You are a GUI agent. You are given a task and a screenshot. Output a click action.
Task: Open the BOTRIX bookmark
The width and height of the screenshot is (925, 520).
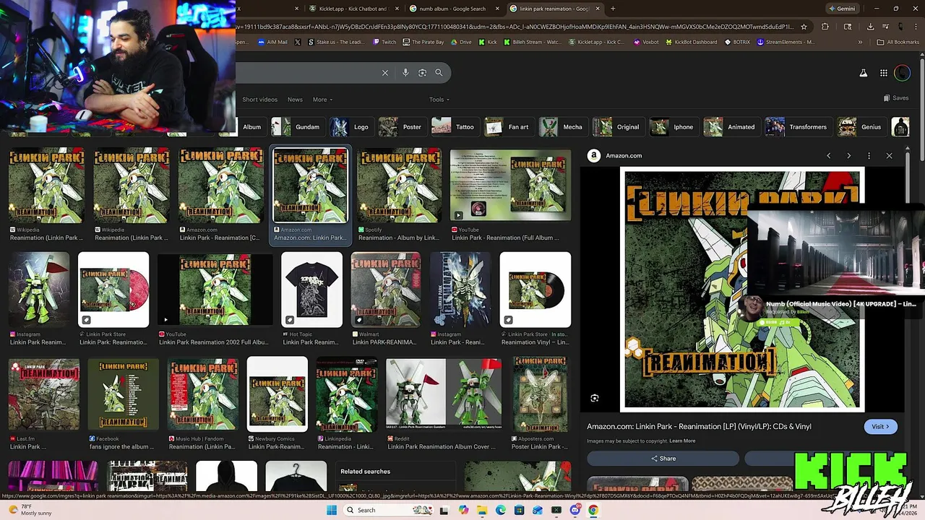point(737,42)
